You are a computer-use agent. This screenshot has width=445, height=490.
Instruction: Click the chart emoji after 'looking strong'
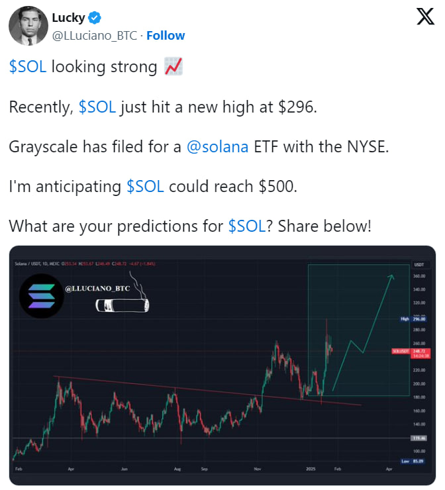tap(173, 66)
